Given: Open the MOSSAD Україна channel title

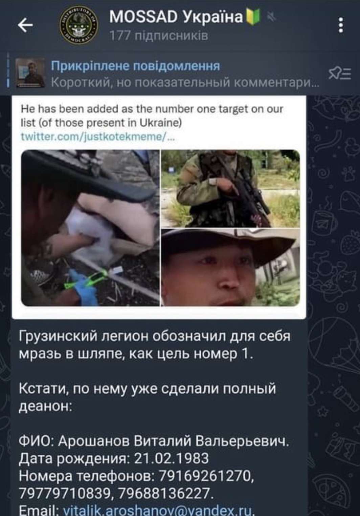Looking at the screenshot, I should (176, 16).
